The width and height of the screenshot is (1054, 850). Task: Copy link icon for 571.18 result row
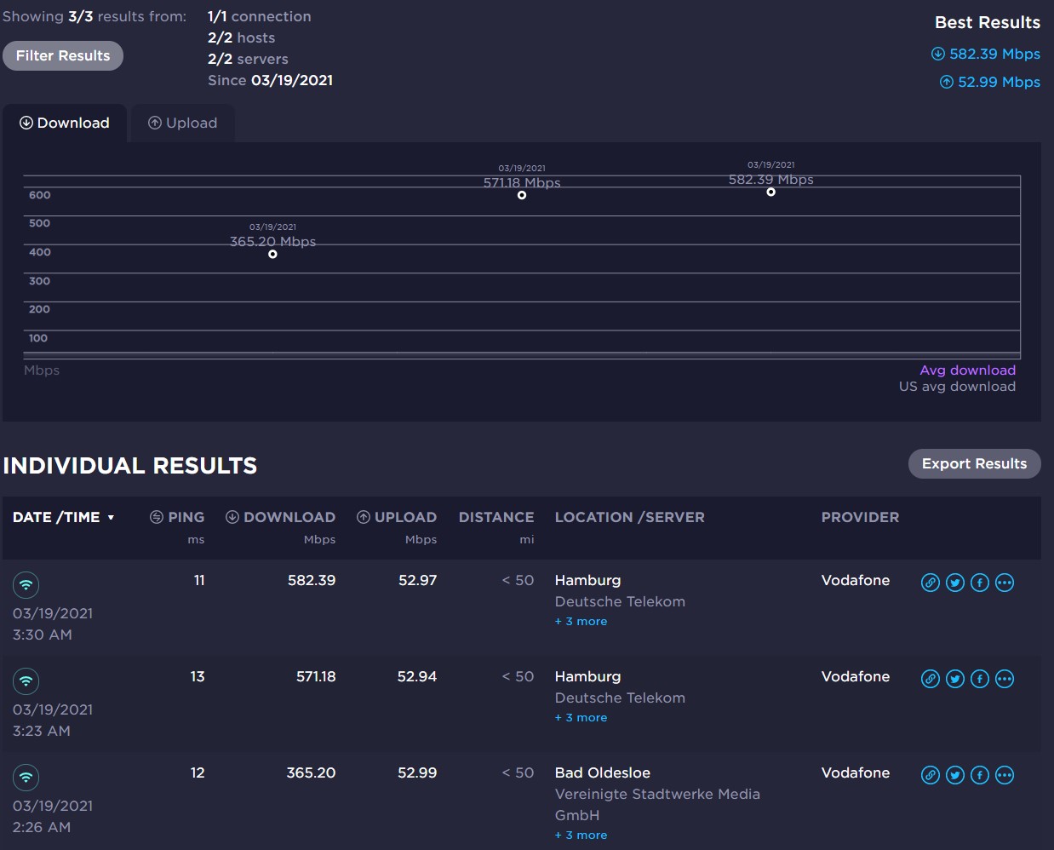(931, 679)
